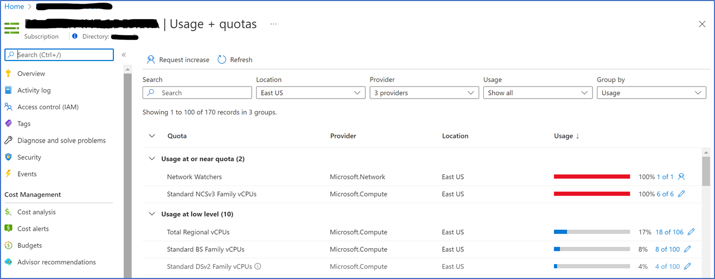715x279 pixels.
Task: Open the 4 of 100 DSv2 Family link
Action: 667,266
